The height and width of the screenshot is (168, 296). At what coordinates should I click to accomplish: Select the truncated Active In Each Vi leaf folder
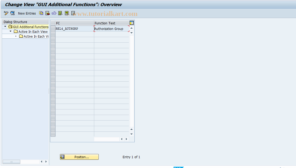[x=34, y=36]
